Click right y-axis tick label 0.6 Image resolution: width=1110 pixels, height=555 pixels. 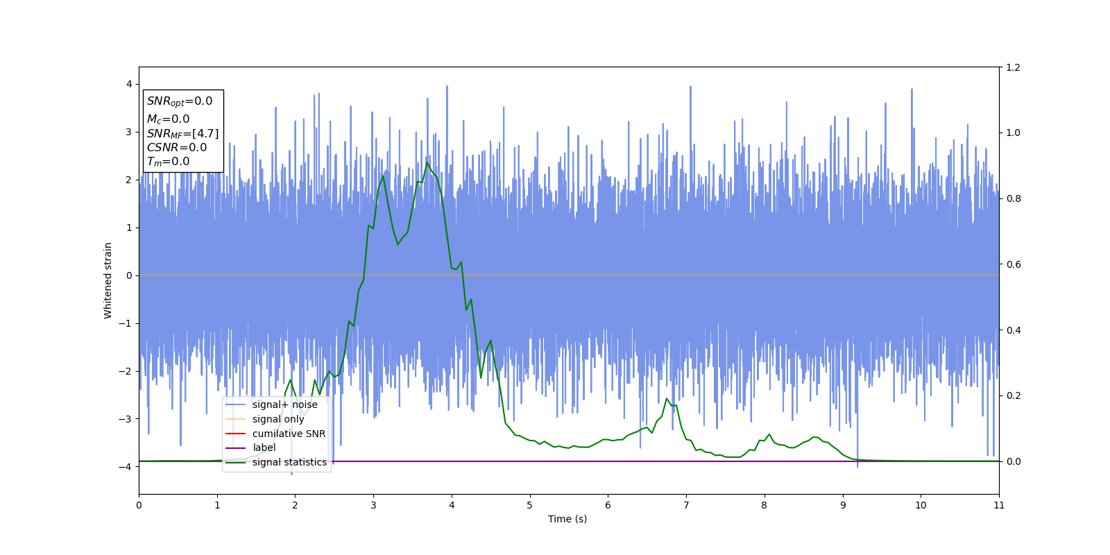(1014, 264)
